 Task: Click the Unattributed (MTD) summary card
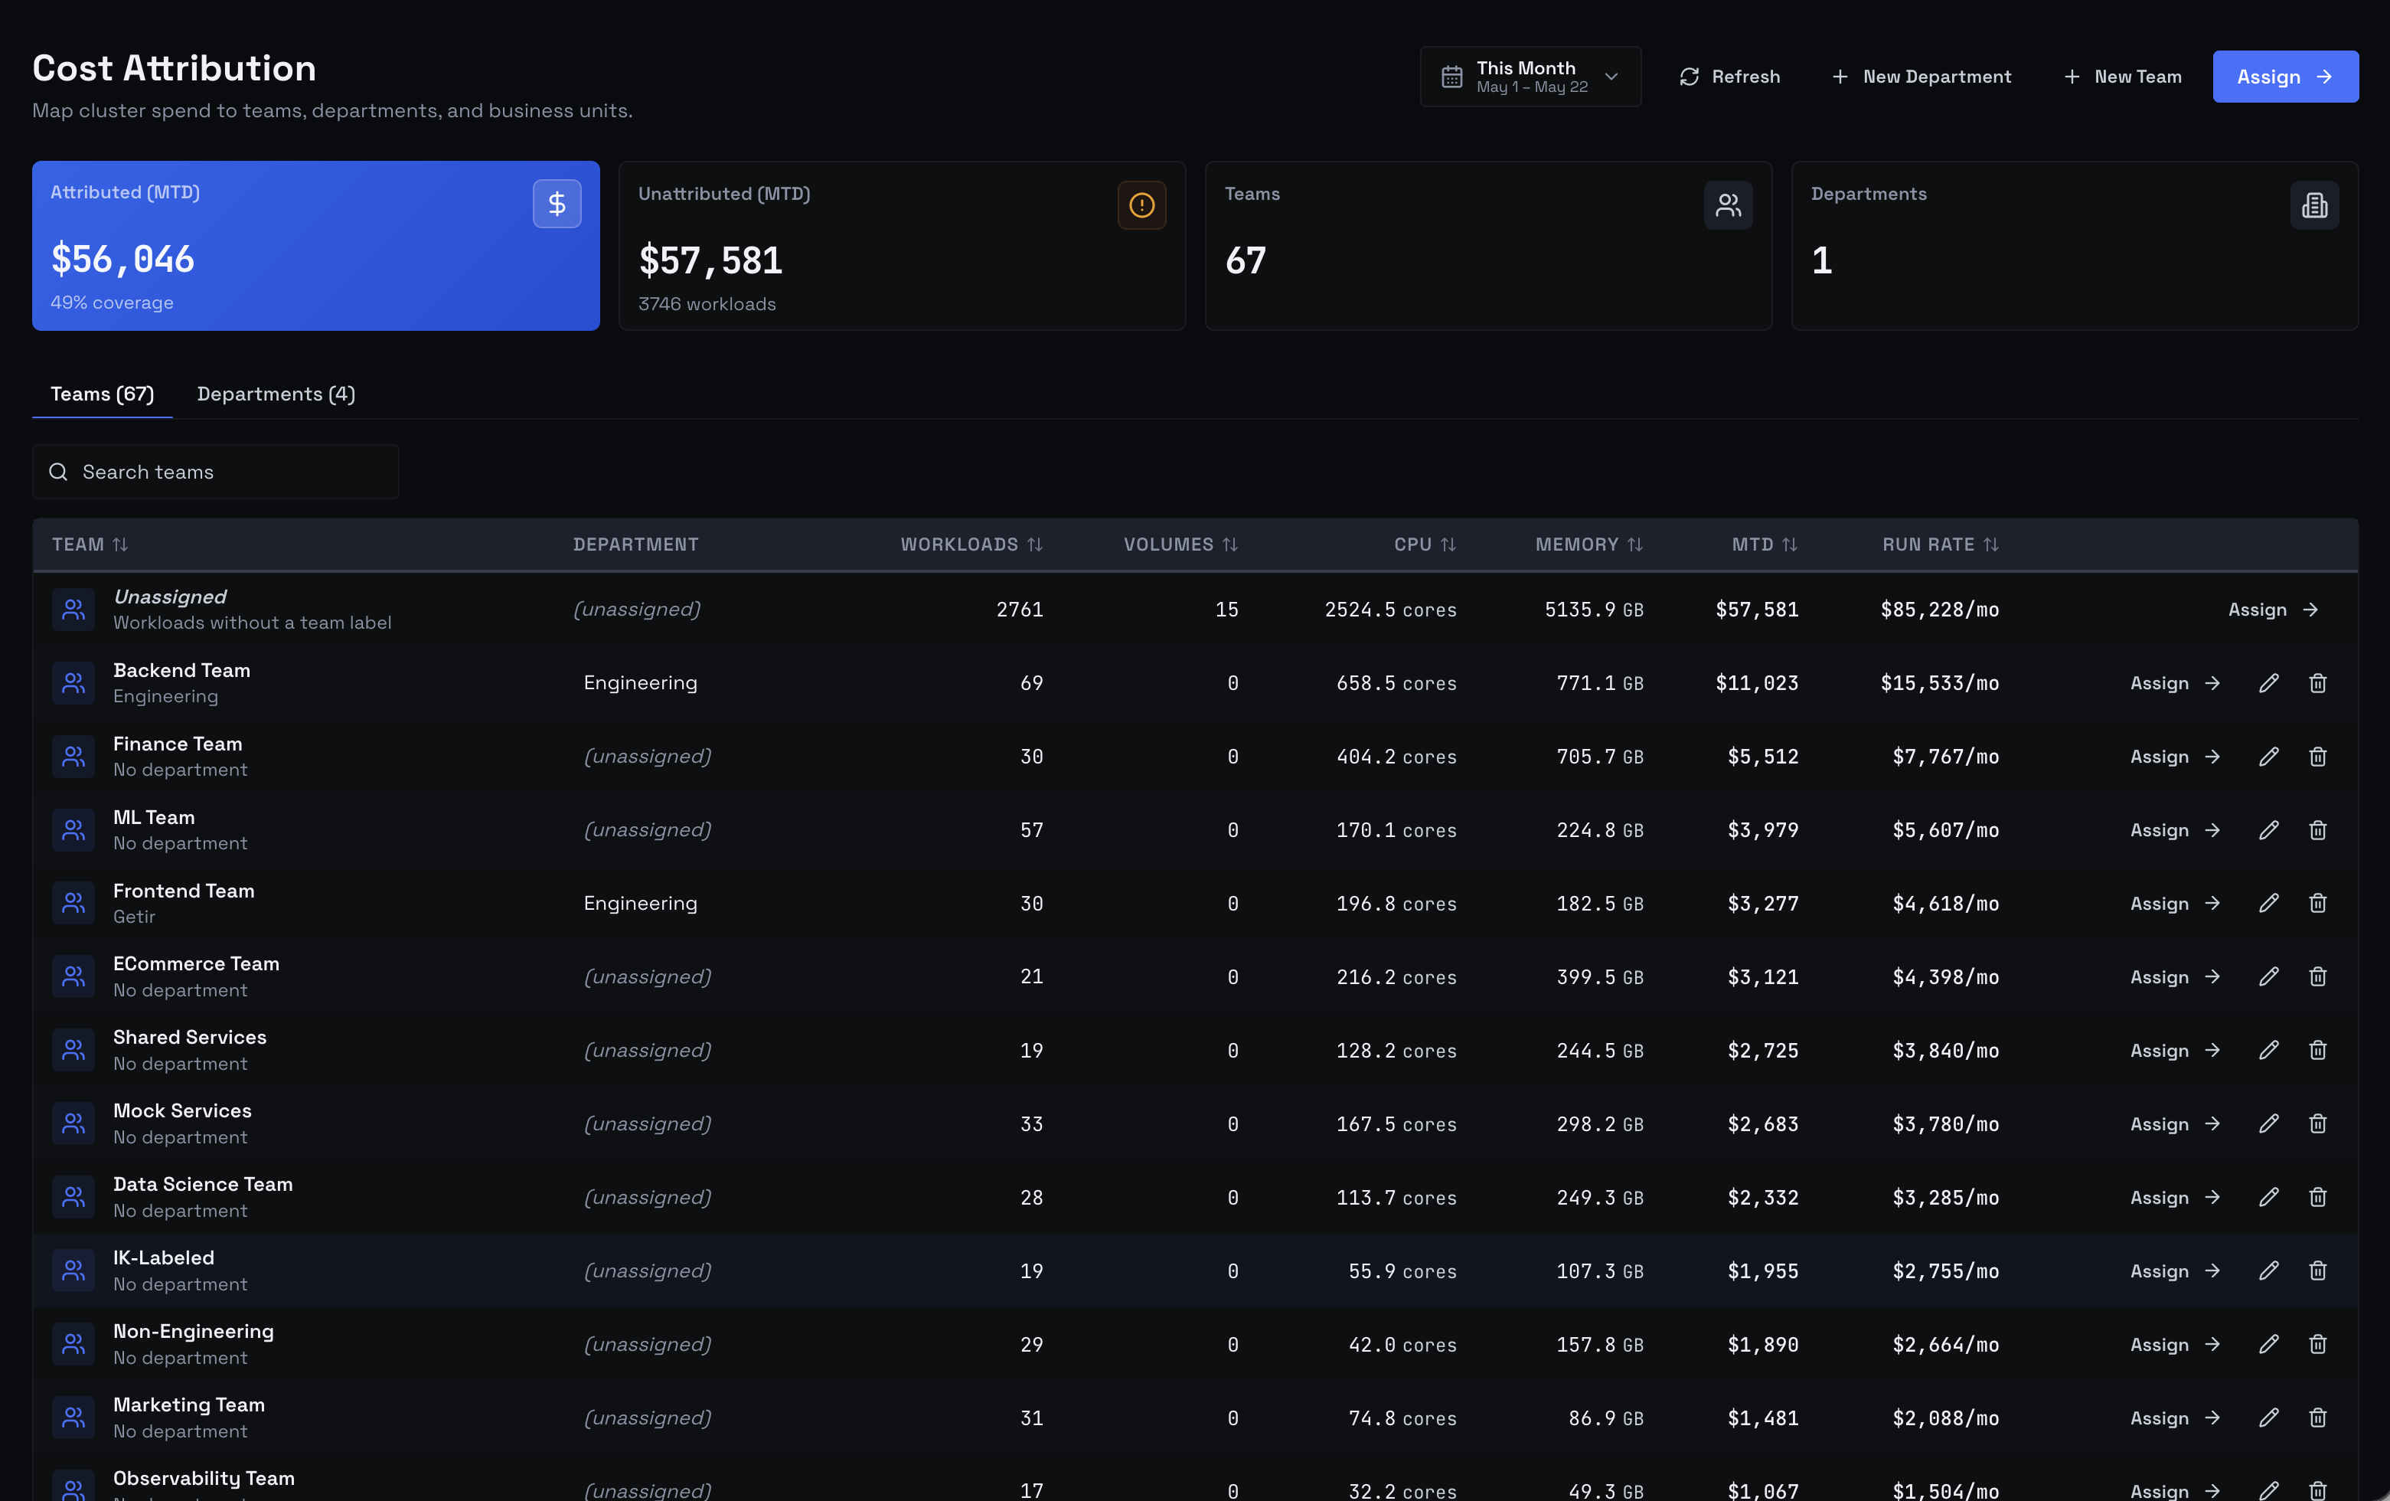[902, 245]
